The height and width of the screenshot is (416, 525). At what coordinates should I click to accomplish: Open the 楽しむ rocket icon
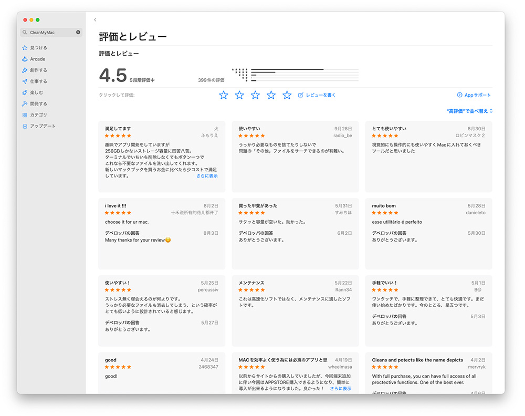[x=25, y=92]
